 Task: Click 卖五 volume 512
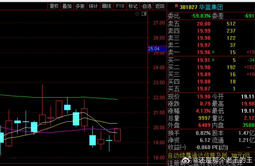pyautogui.click(x=231, y=24)
